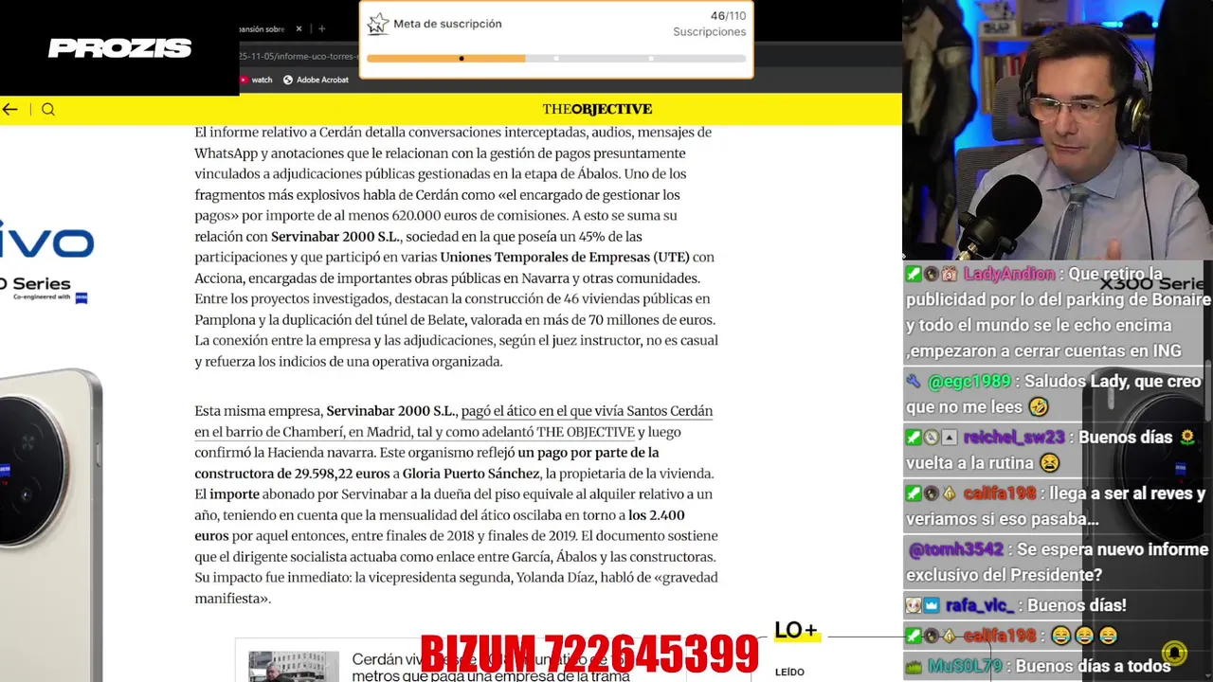Open a new browser tab with plus button
The image size is (1213, 682).
pyautogui.click(x=321, y=28)
